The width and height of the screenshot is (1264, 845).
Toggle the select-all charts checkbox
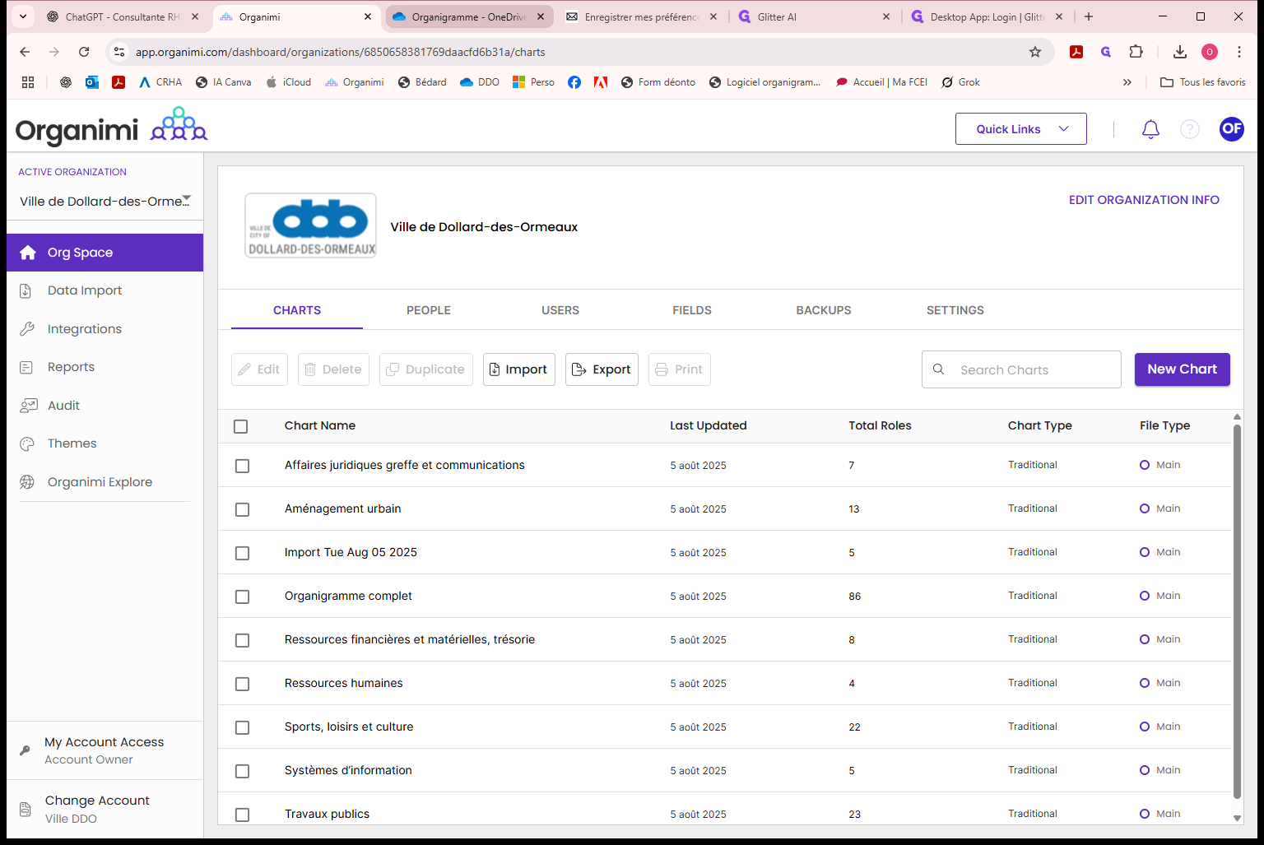[241, 426]
